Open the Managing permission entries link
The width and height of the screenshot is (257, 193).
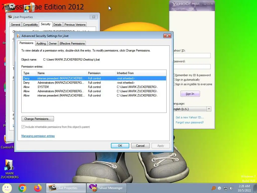[38, 136]
